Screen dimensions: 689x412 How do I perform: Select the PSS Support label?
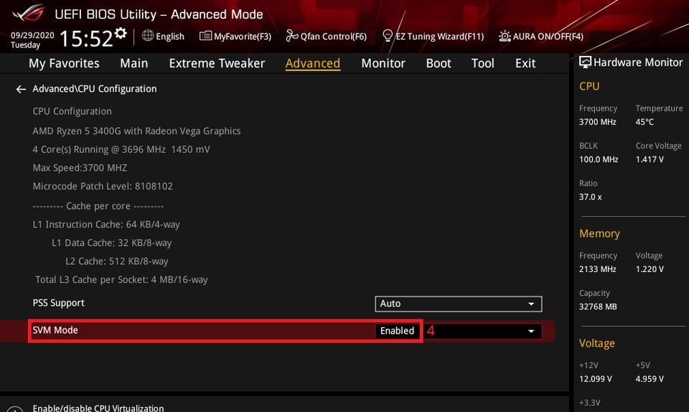coord(58,303)
